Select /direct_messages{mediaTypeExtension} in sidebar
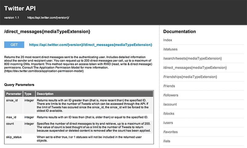247x148 pixels. (195, 67)
